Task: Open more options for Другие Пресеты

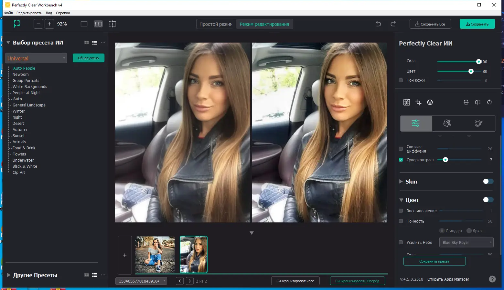Action: pyautogui.click(x=103, y=275)
